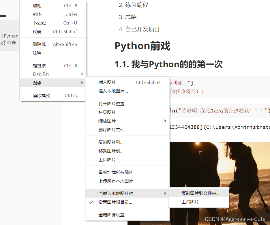
Task: Expand 图像 submenu arrow
Action: point(82,82)
